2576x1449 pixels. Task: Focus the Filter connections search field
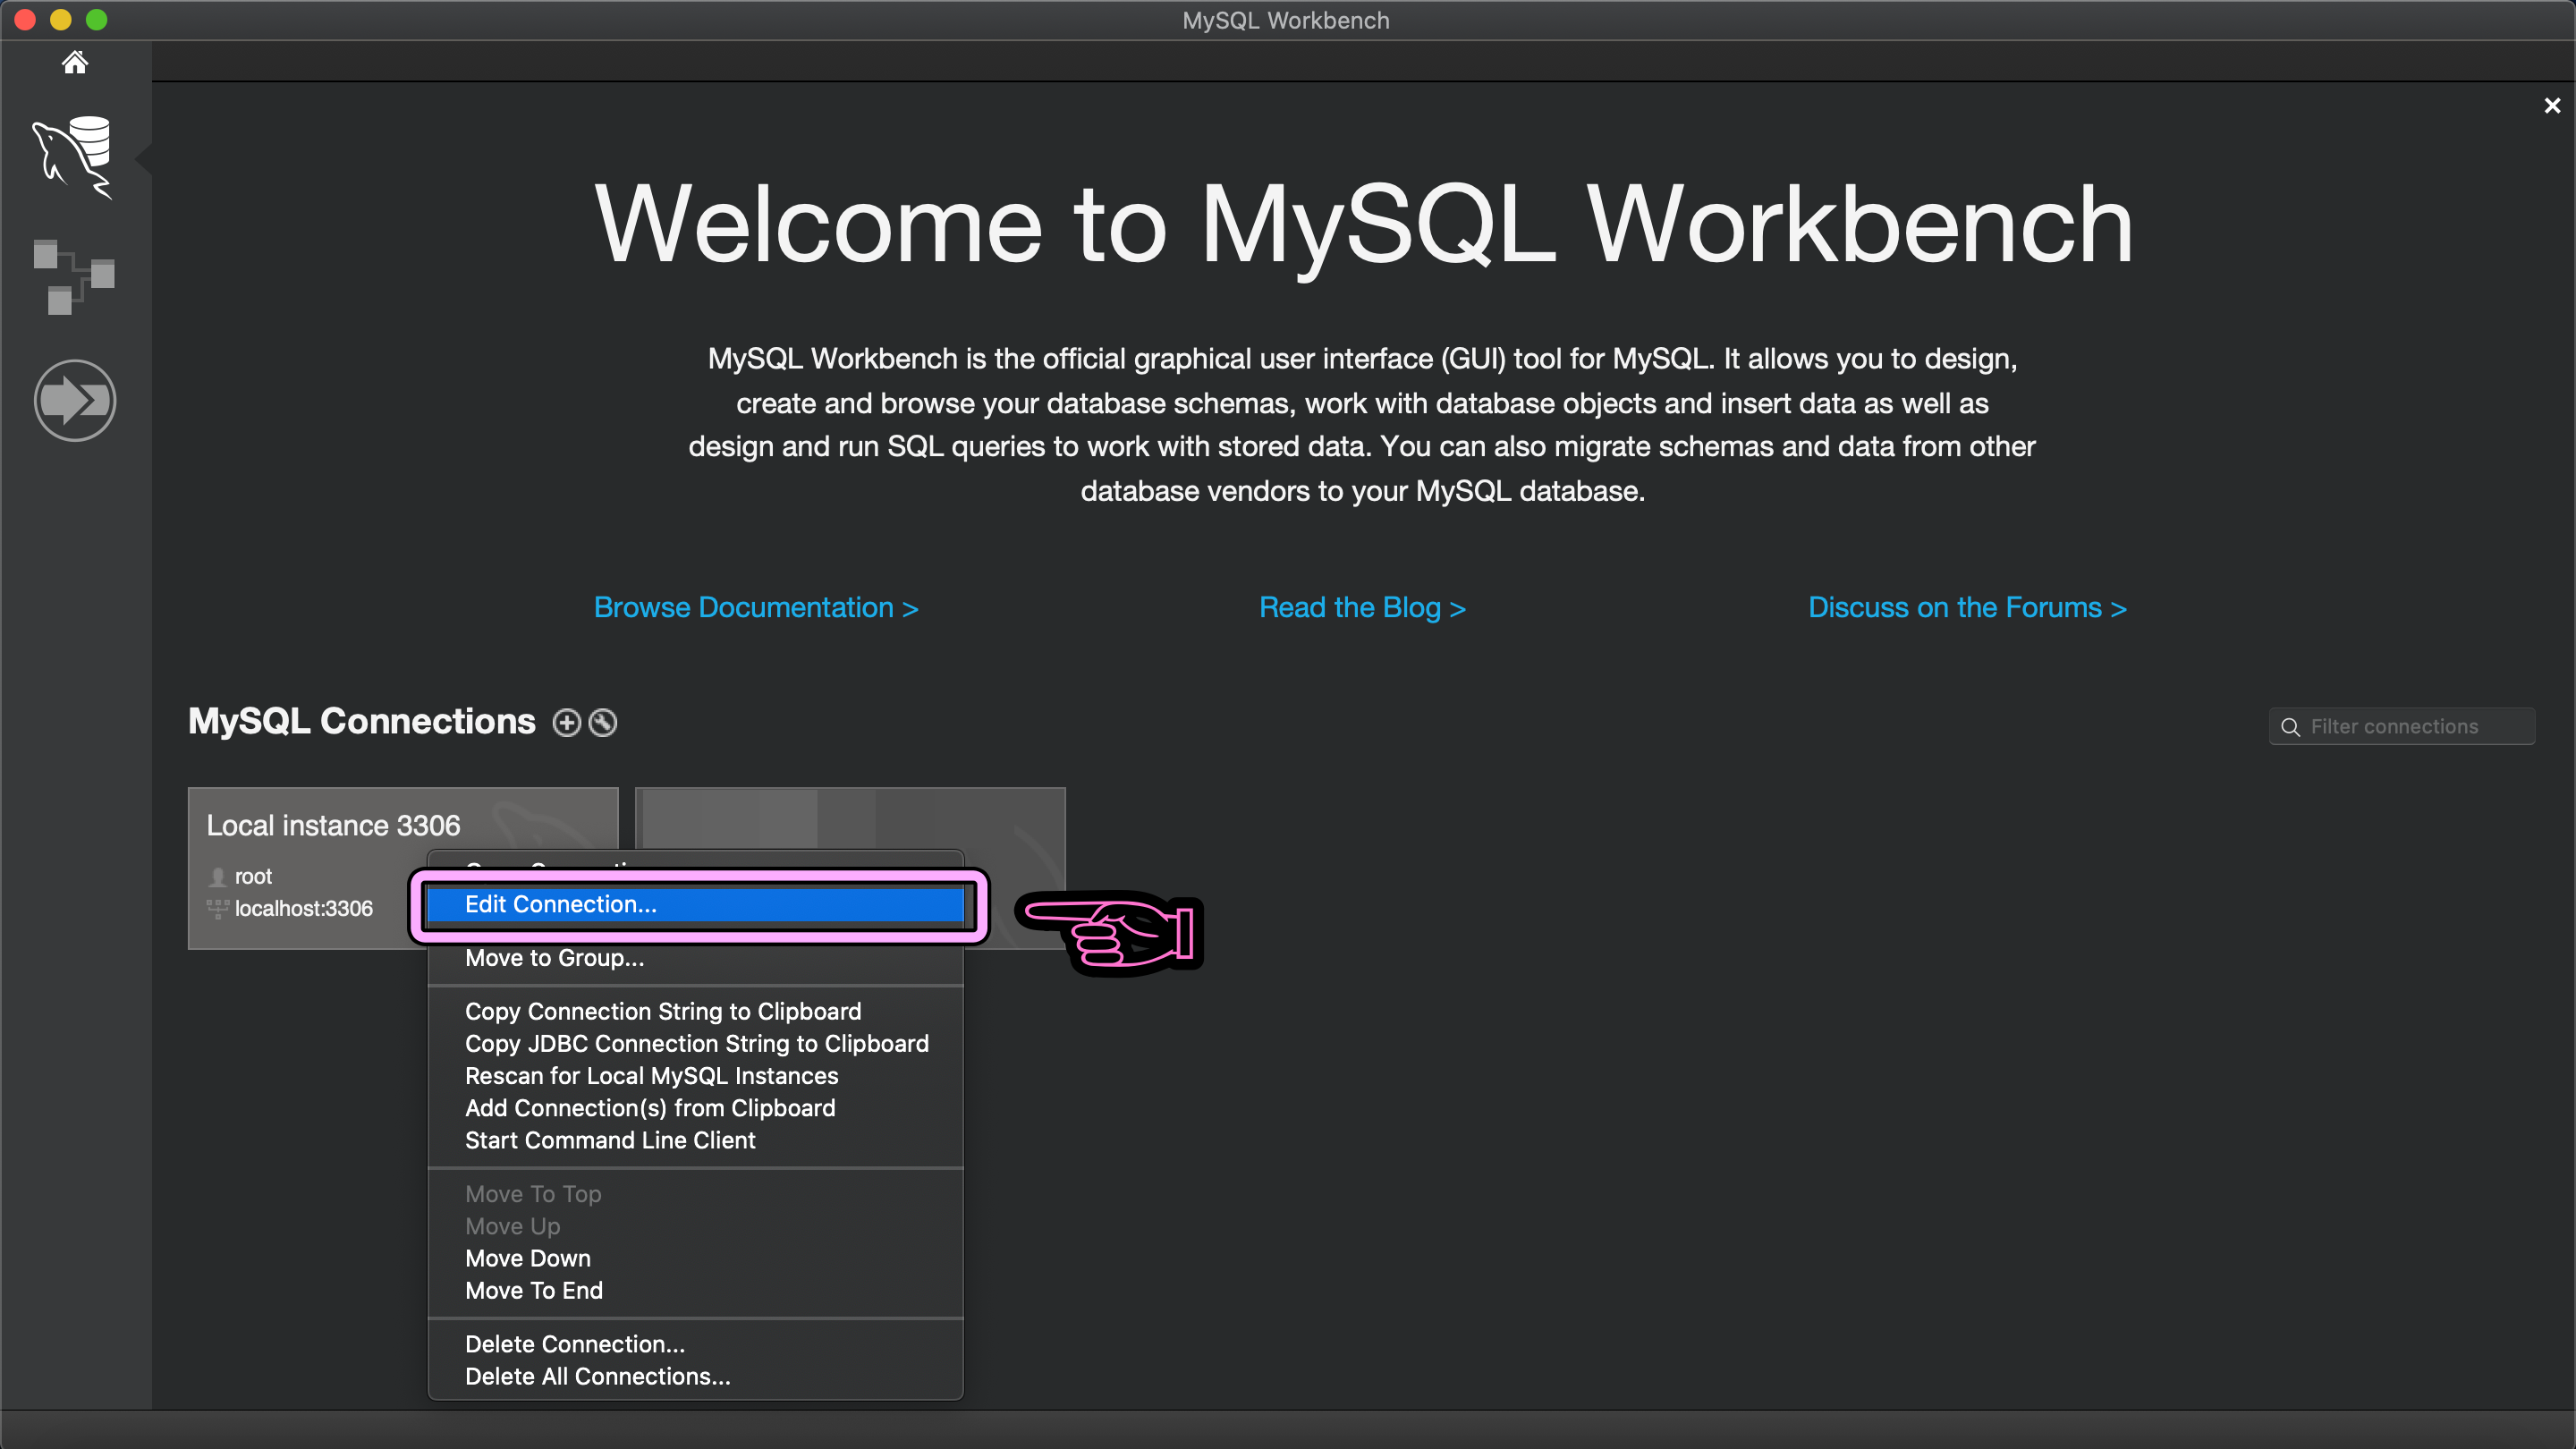pos(2410,727)
